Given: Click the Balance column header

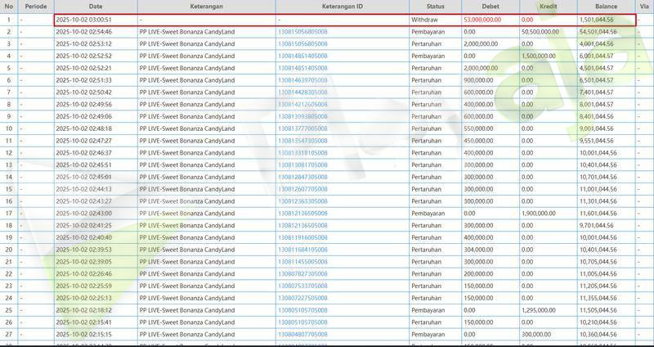Looking at the screenshot, I should pos(606,7).
